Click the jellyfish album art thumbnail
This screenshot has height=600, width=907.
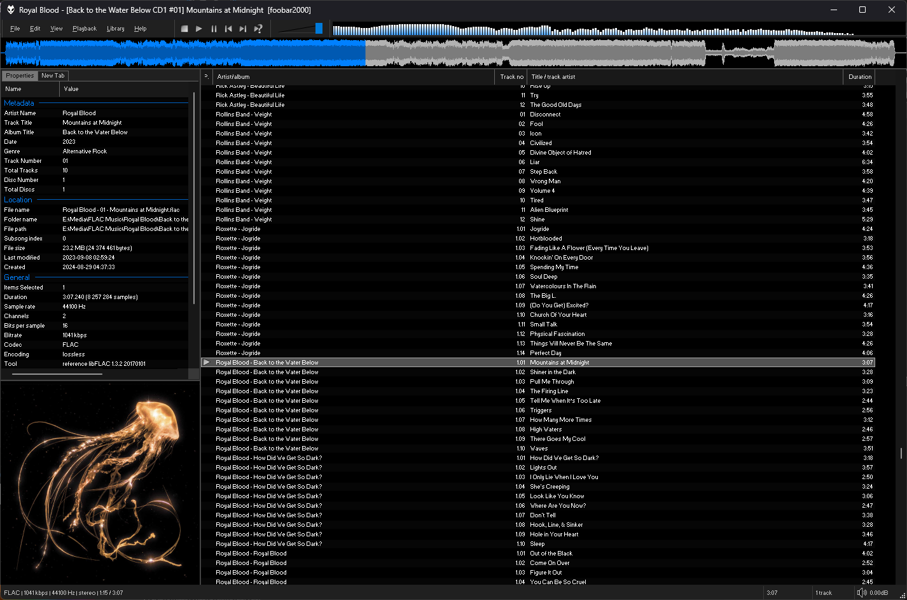click(x=100, y=482)
